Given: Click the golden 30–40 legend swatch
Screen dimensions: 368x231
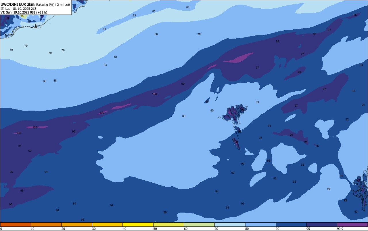Looking at the screenshot, I should click(107, 224).
